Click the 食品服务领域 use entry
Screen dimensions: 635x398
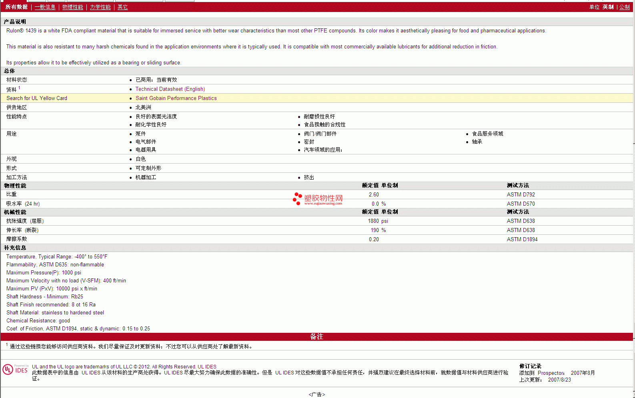pyautogui.click(x=487, y=134)
